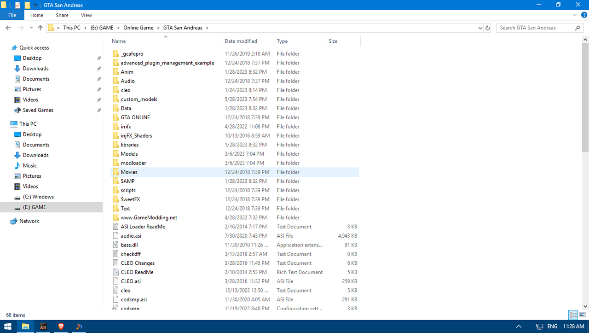Go back with the Back arrow
Screen dimensions: 589x333
(x=8, y=28)
